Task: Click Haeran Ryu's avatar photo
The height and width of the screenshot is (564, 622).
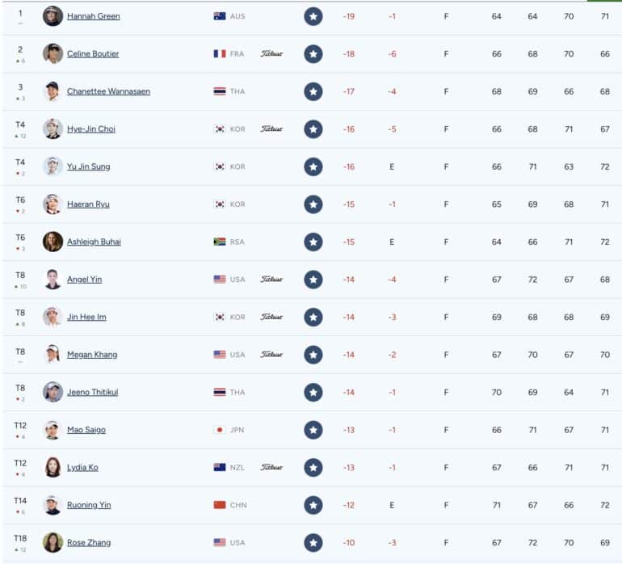Action: (x=53, y=204)
